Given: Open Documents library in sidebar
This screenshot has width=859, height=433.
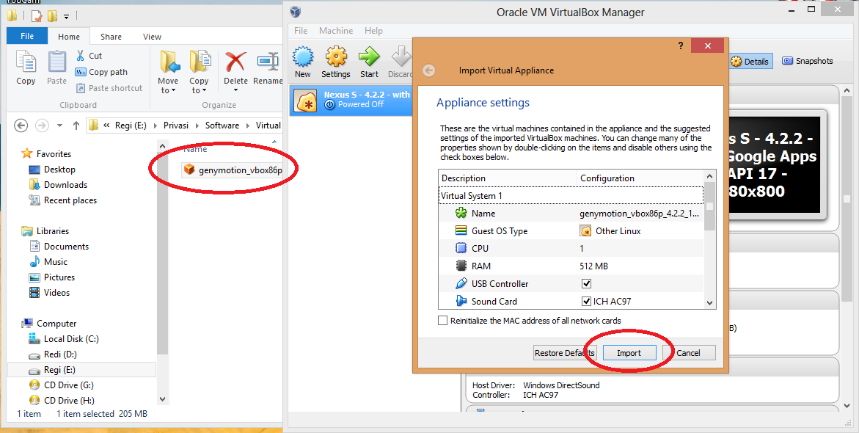Looking at the screenshot, I should [x=59, y=247].
